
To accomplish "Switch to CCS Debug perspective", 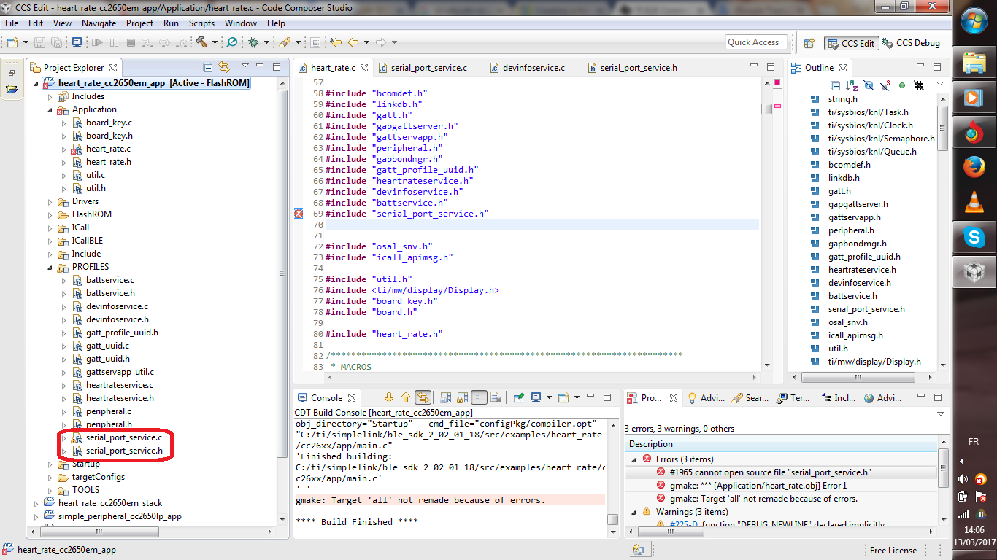I will click(x=911, y=43).
